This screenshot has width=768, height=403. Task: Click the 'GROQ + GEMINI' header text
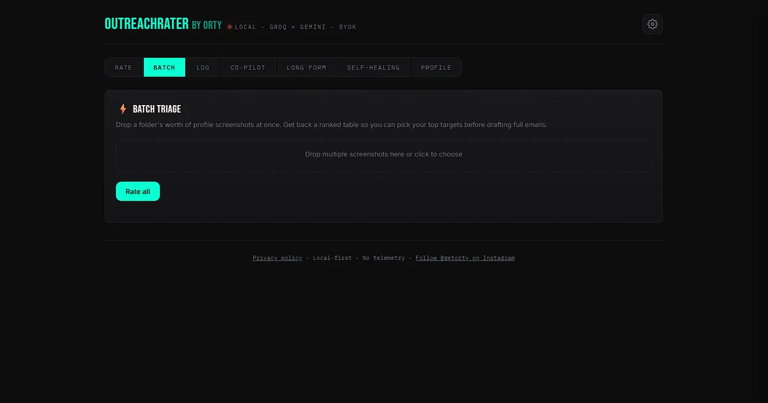[x=297, y=27]
